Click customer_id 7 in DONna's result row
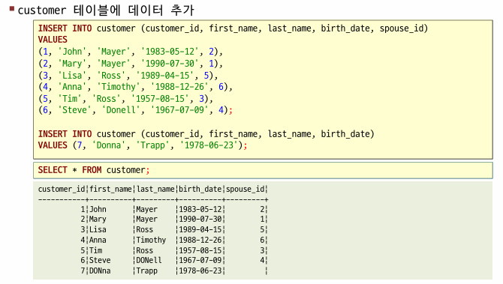 pos(83,271)
